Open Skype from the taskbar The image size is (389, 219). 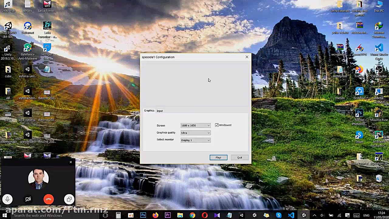click(x=279, y=215)
